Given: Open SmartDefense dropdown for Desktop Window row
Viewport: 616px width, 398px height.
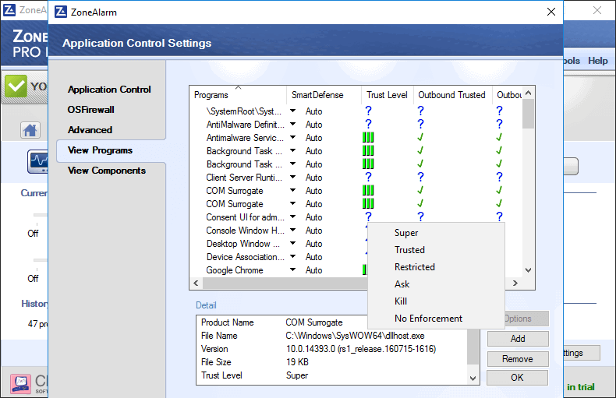Looking at the screenshot, I should tap(292, 243).
